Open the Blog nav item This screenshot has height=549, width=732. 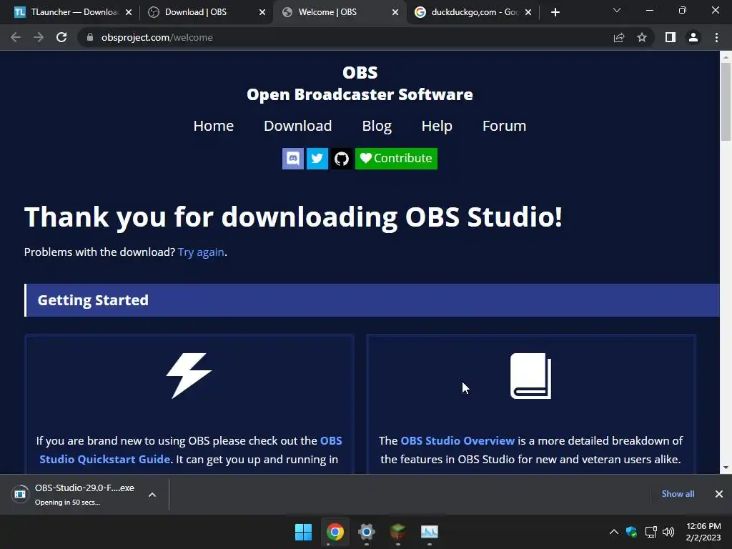(x=377, y=126)
